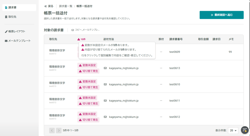Click the mail icon in the test0613 row
This screenshot has width=250, height=136.
(105, 68)
